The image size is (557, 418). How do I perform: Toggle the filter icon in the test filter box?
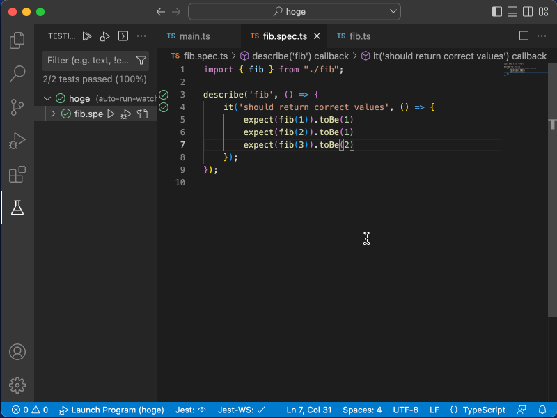141,61
